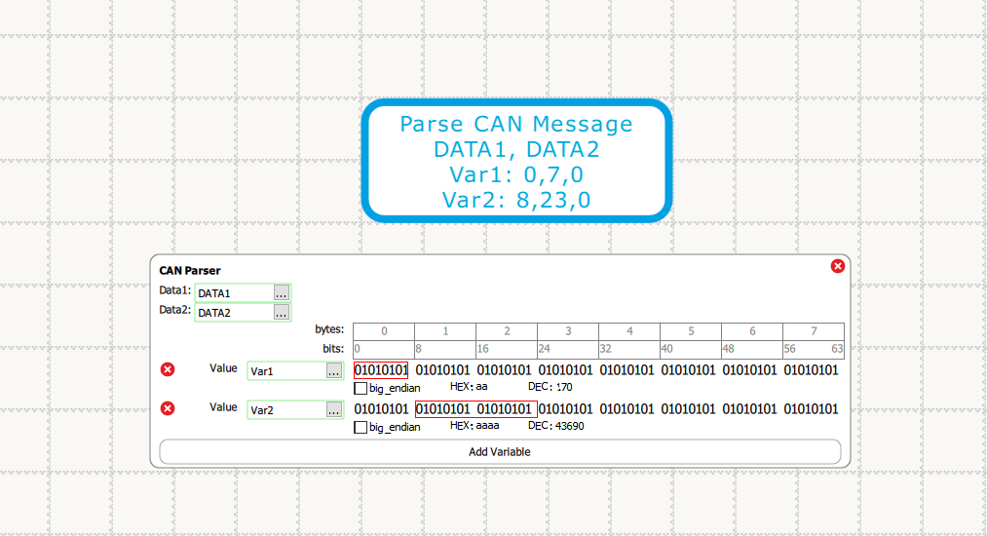This screenshot has height=536, width=987.
Task: Click the bits header cell labeled 32
Action: tap(629, 349)
